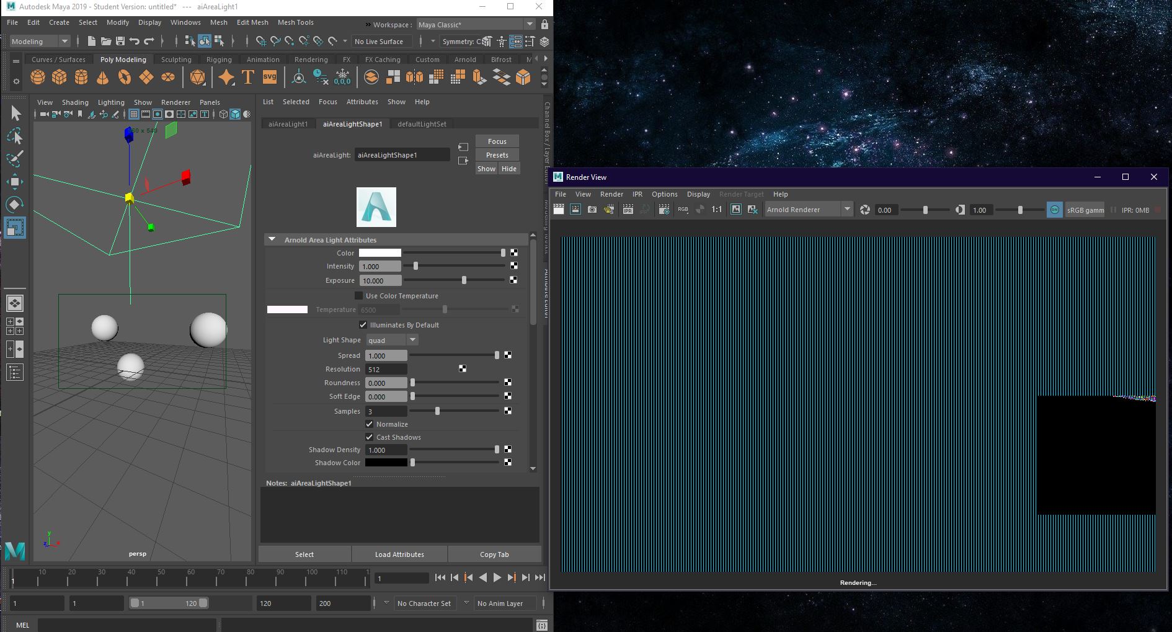The height and width of the screenshot is (632, 1172).
Task: Click the Presets button
Action: click(497, 155)
